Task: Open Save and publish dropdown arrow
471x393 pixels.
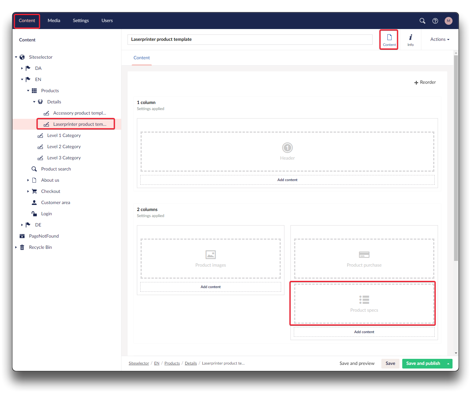Action: pyautogui.click(x=448, y=364)
